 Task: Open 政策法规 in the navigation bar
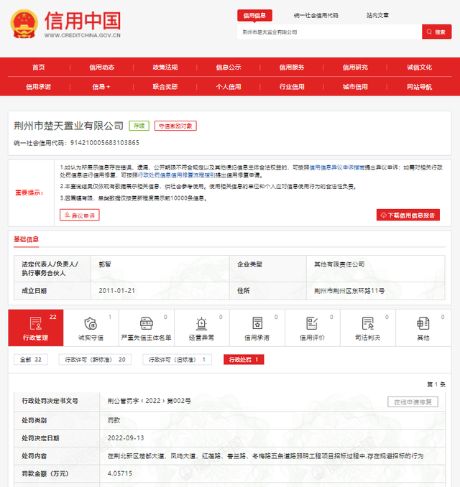click(x=165, y=67)
